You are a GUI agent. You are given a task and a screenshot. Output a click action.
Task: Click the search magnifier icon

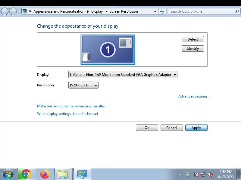(x=237, y=11)
